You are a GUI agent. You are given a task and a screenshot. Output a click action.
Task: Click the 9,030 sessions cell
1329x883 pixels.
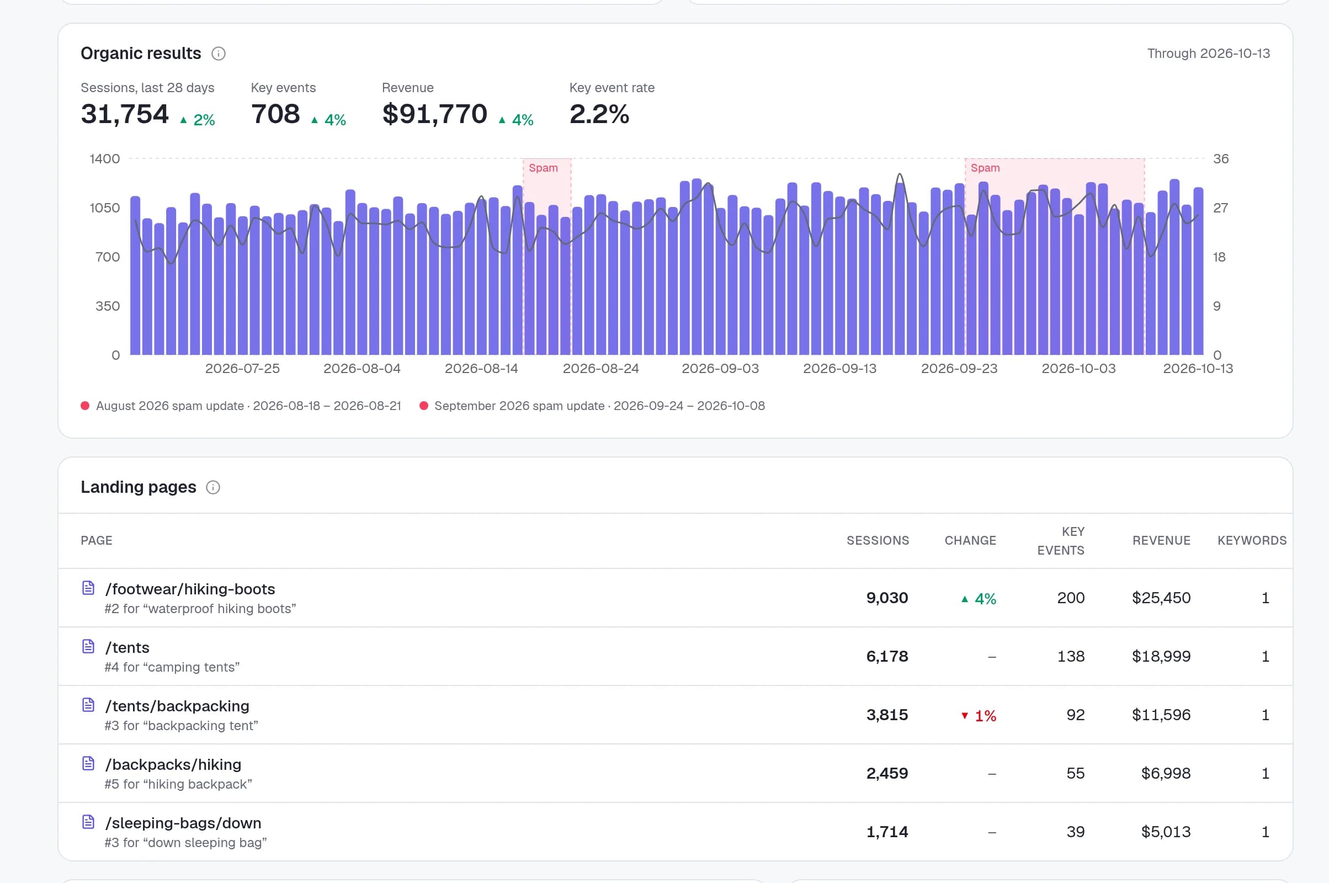point(887,598)
